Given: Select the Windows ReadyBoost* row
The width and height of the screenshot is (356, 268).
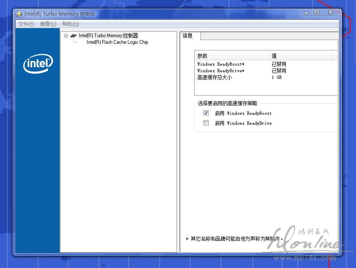Looking at the screenshot, I should click(x=266, y=64).
